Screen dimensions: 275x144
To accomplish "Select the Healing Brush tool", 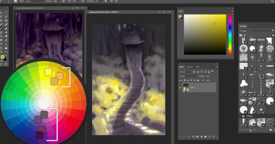I will 6,24.
